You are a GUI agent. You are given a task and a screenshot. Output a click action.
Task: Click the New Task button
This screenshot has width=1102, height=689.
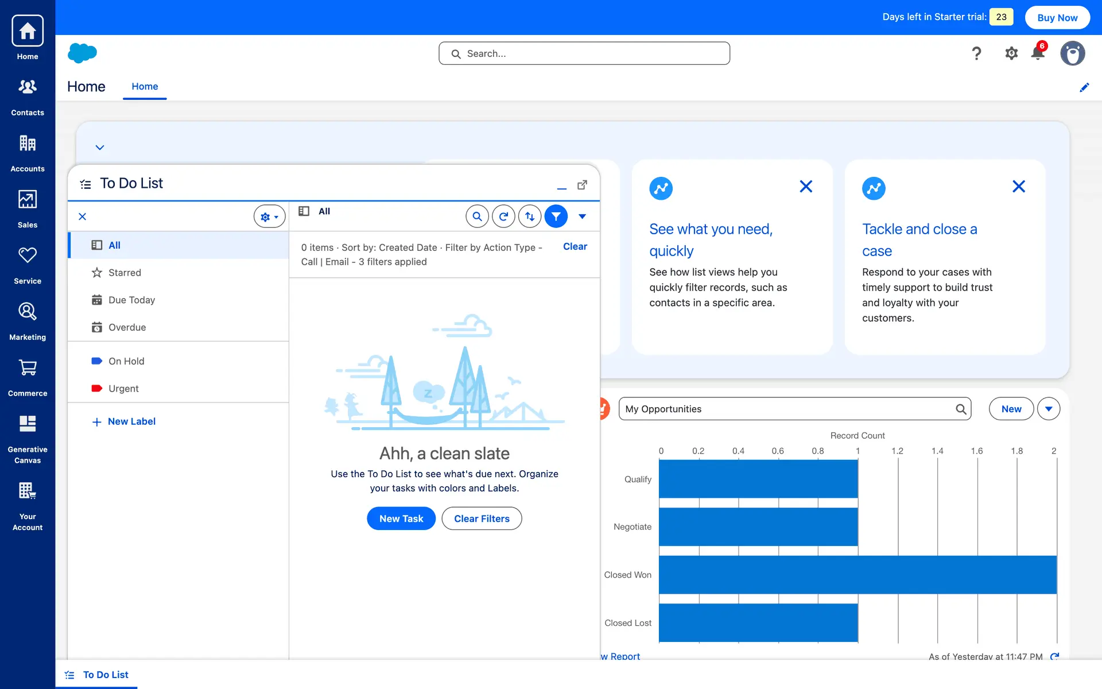click(x=401, y=518)
